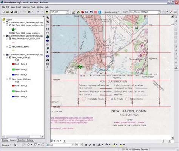
Task: Open the map scale dropdown
Action: pyautogui.click(x=68, y=12)
